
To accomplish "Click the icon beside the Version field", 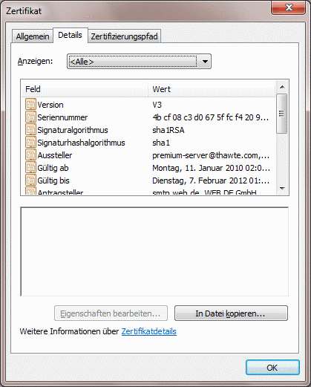I will pos(30,104).
